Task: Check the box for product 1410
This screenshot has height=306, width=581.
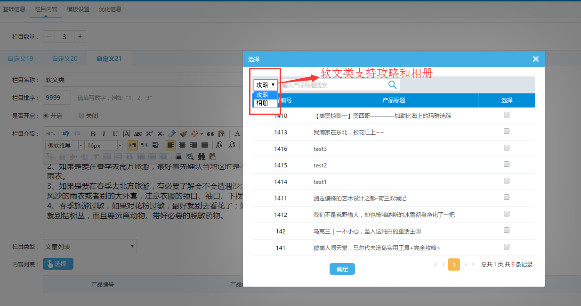Action: [507, 115]
